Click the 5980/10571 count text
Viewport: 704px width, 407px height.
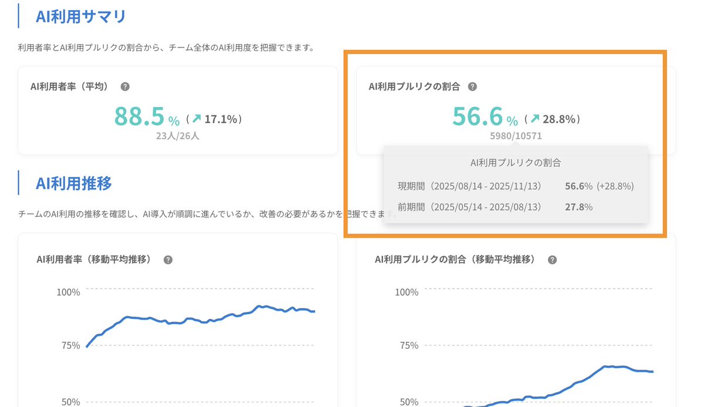tap(516, 136)
